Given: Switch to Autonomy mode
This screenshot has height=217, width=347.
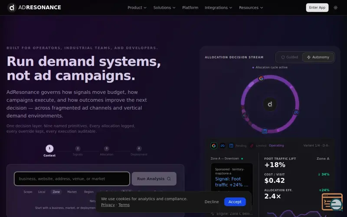Looking at the screenshot, I should 318,57.
